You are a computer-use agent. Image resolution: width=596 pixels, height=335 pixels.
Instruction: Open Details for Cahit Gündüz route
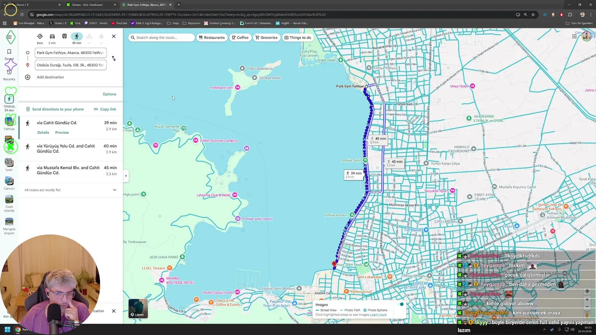pyautogui.click(x=43, y=133)
